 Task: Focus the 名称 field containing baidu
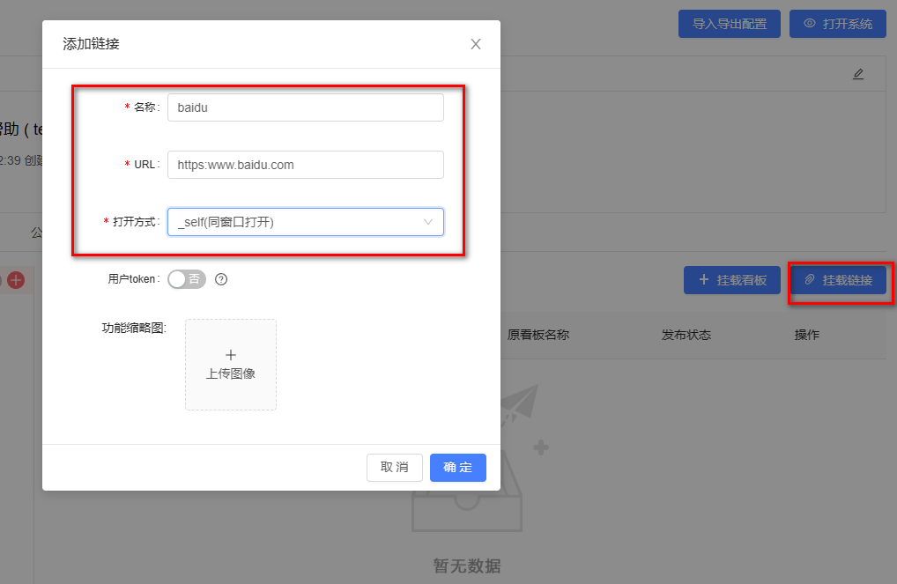tap(305, 107)
